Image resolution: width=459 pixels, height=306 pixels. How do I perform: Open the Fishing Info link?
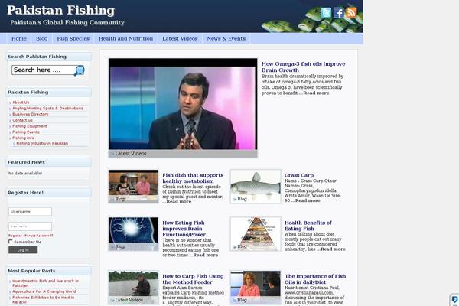pyautogui.click(x=23, y=138)
